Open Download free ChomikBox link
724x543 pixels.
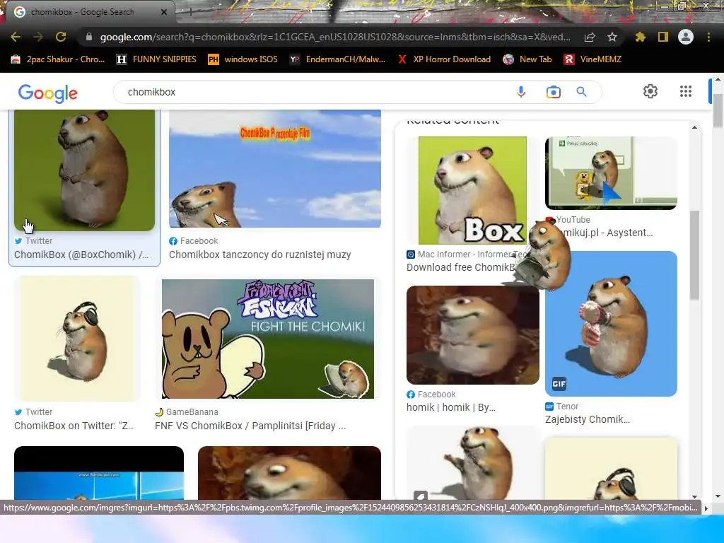460,267
